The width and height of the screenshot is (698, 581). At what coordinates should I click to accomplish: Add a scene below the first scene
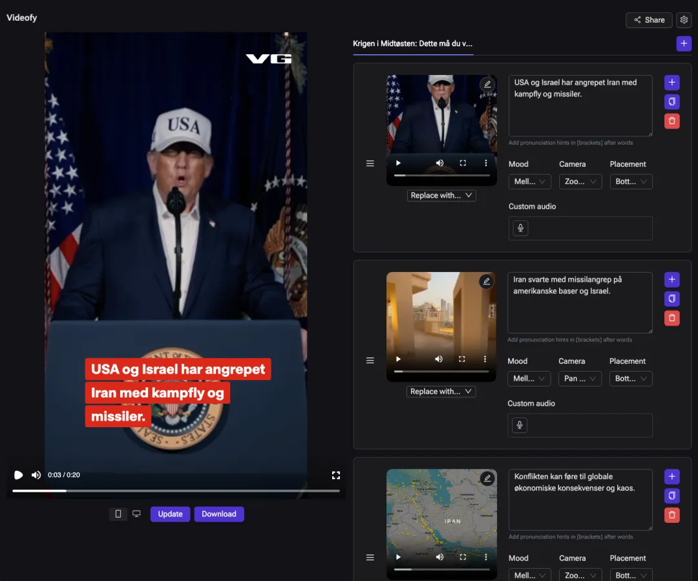pyautogui.click(x=672, y=82)
